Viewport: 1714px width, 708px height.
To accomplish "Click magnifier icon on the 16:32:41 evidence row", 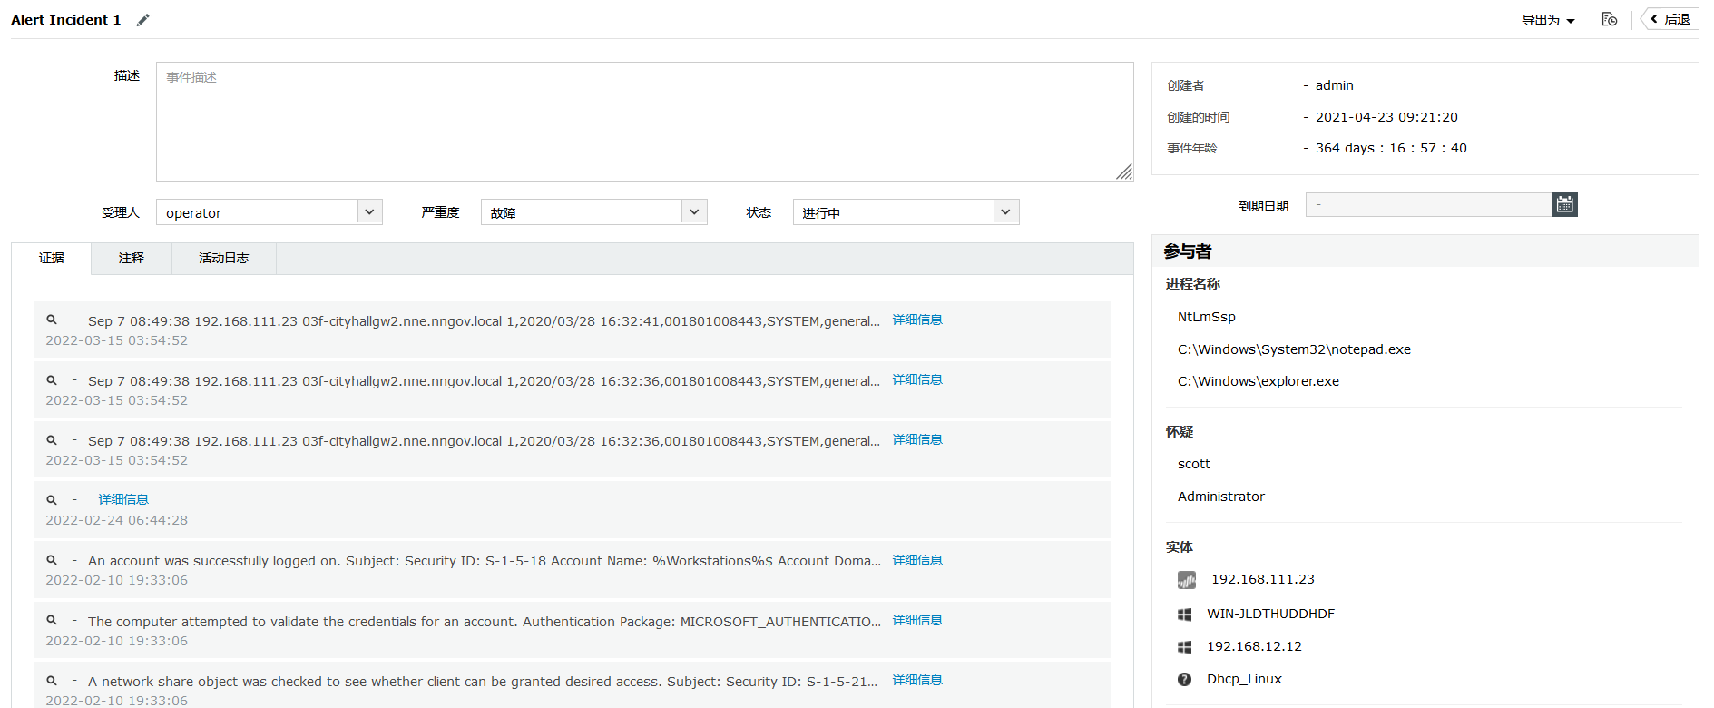I will (52, 320).
